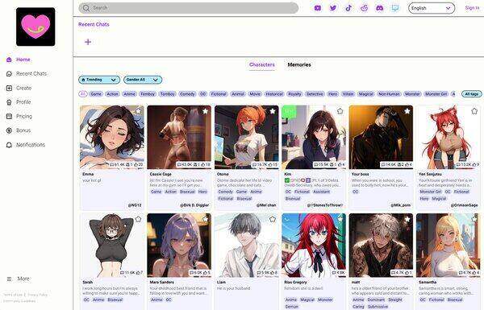Open Recent Chats from the sidebar

(27, 73)
